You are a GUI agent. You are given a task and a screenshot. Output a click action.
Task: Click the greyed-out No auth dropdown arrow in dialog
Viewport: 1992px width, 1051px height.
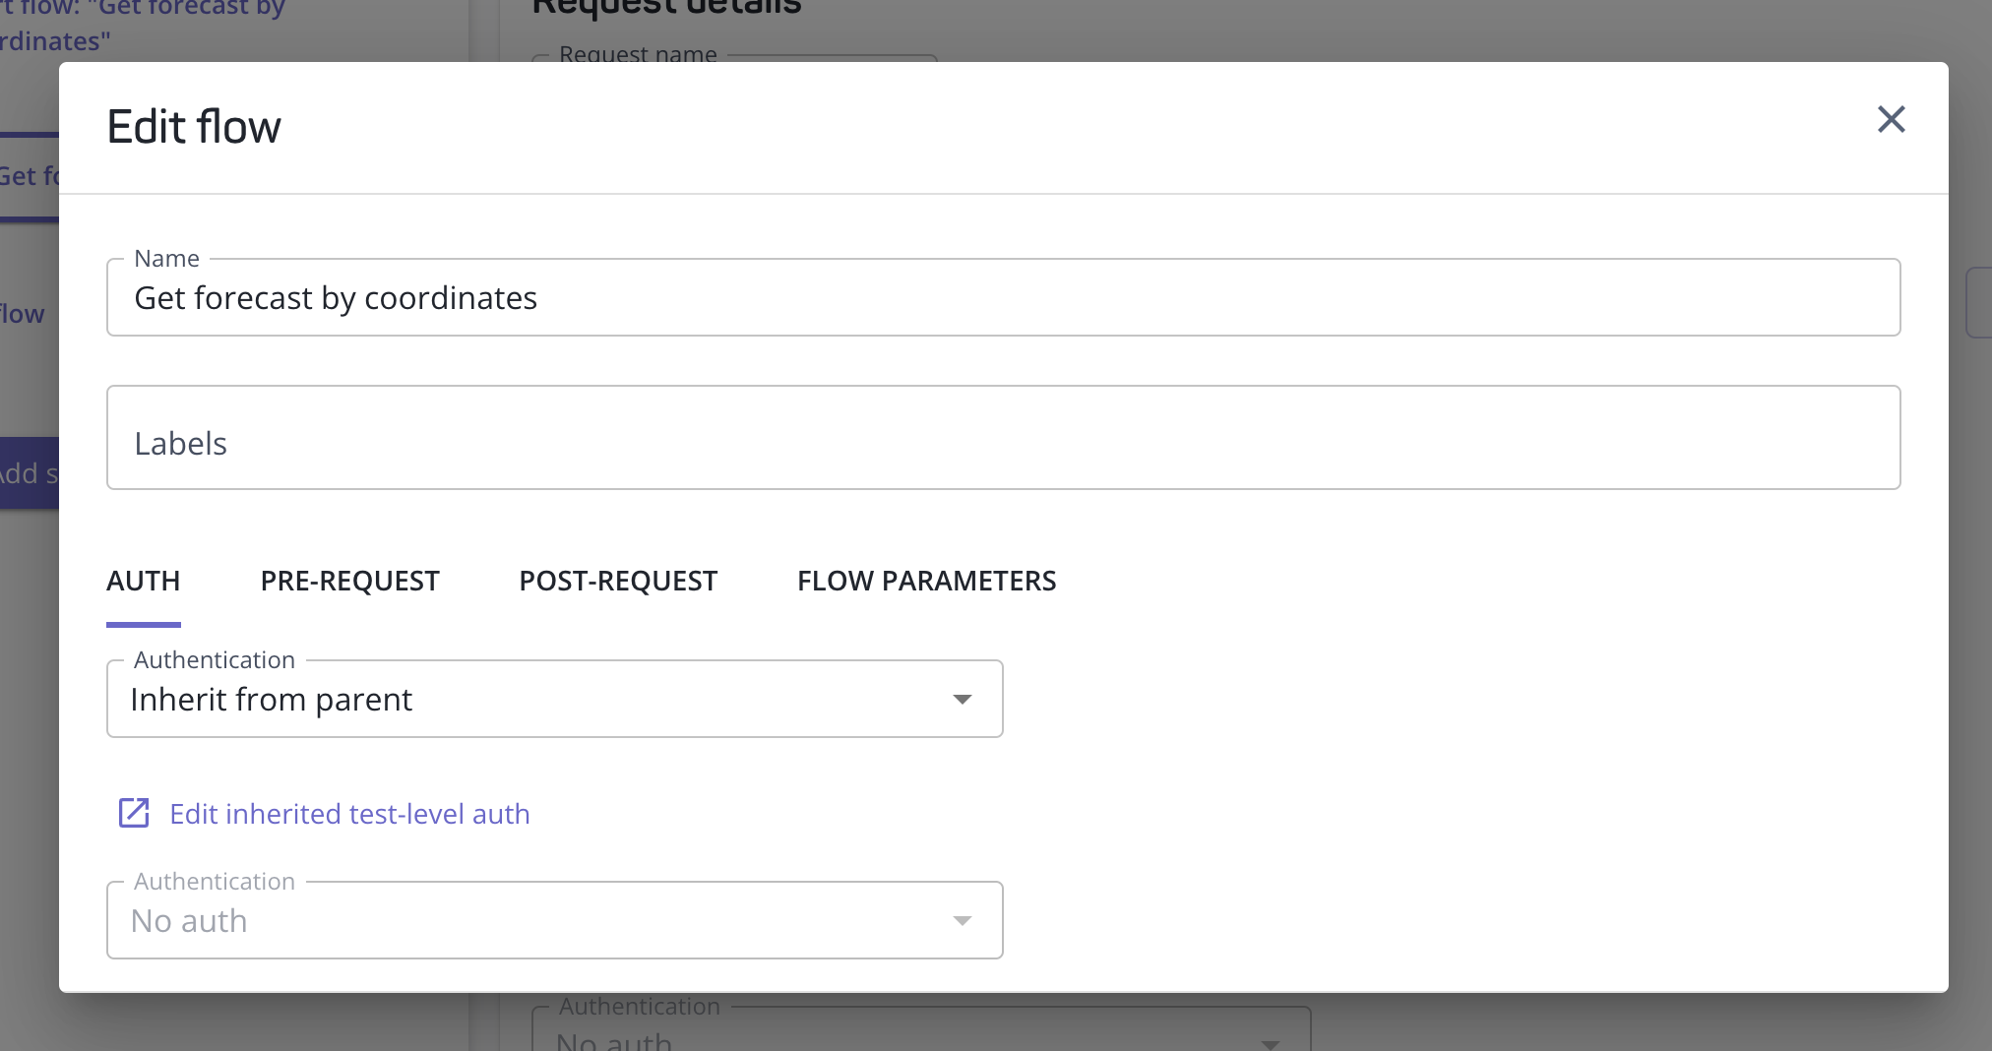coord(962,921)
